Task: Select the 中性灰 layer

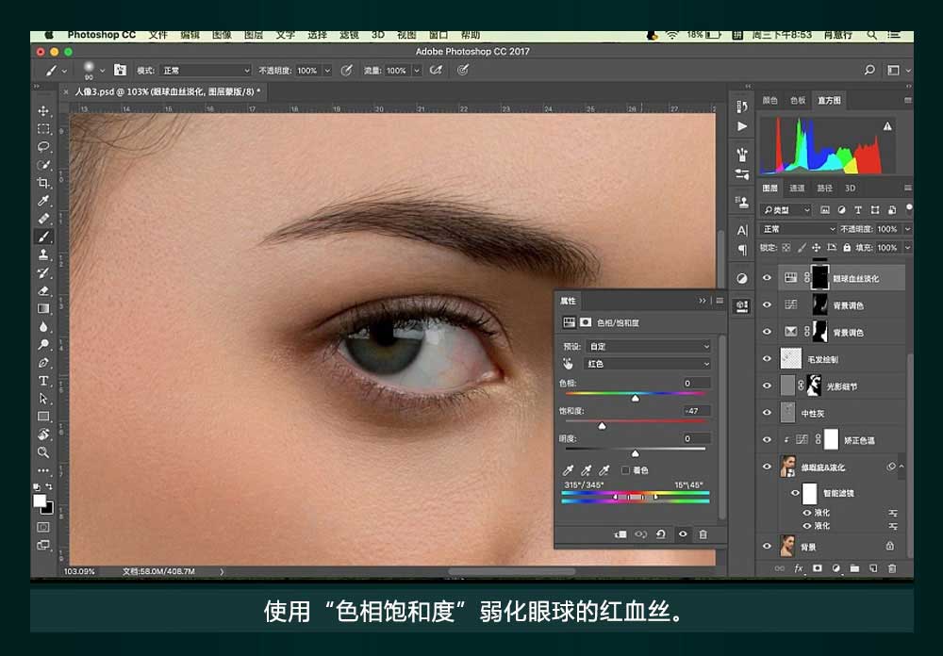Action: [x=814, y=413]
